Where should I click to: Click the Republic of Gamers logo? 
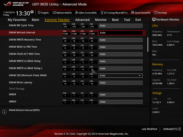(x=16, y=4)
